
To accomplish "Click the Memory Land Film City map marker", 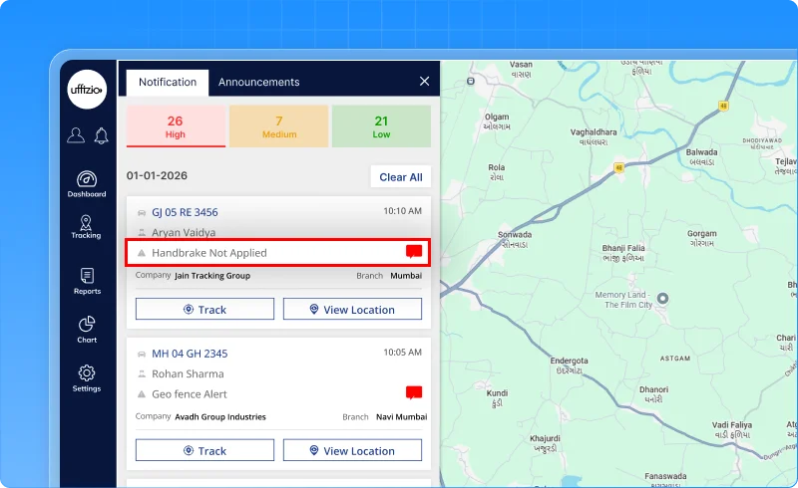I will (662, 299).
